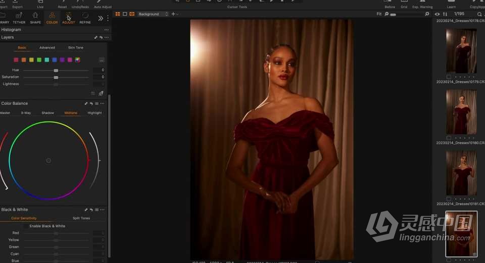Click the zoom-out magnifier icon
The width and height of the screenshot is (485, 263).
coord(386,14)
